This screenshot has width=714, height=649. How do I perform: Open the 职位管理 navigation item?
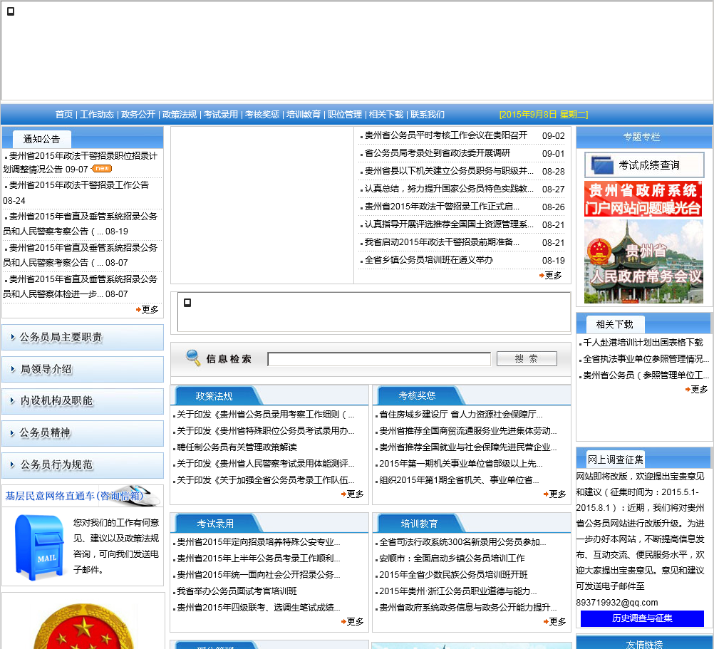point(345,115)
